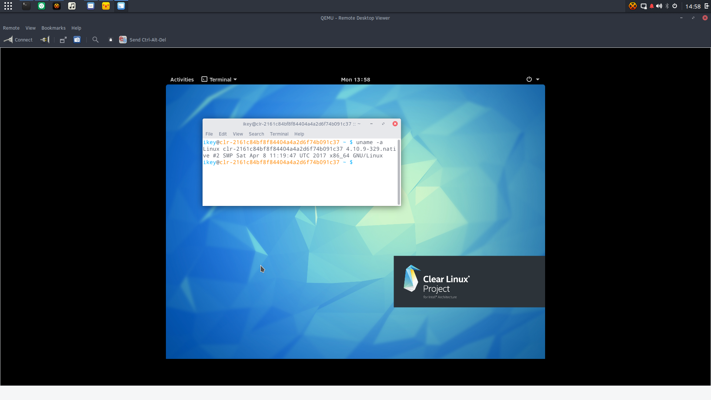This screenshot has height=400, width=711.
Task: Maximize the guest terminal window
Action: click(x=383, y=124)
